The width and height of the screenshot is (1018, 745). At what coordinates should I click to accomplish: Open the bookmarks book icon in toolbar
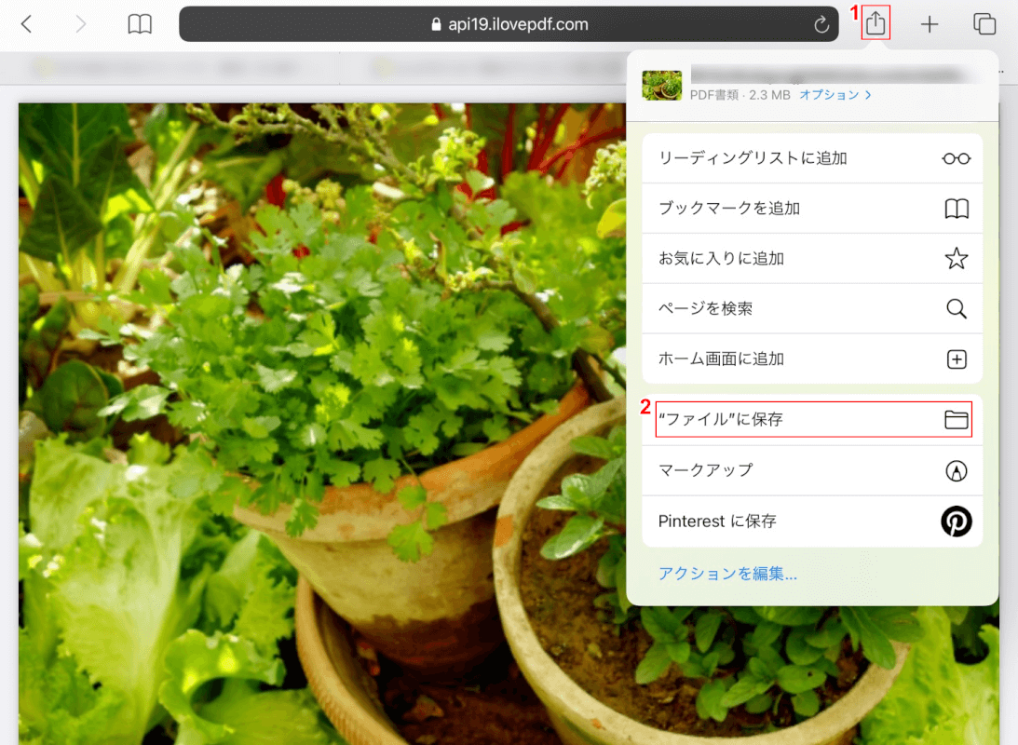[x=140, y=24]
